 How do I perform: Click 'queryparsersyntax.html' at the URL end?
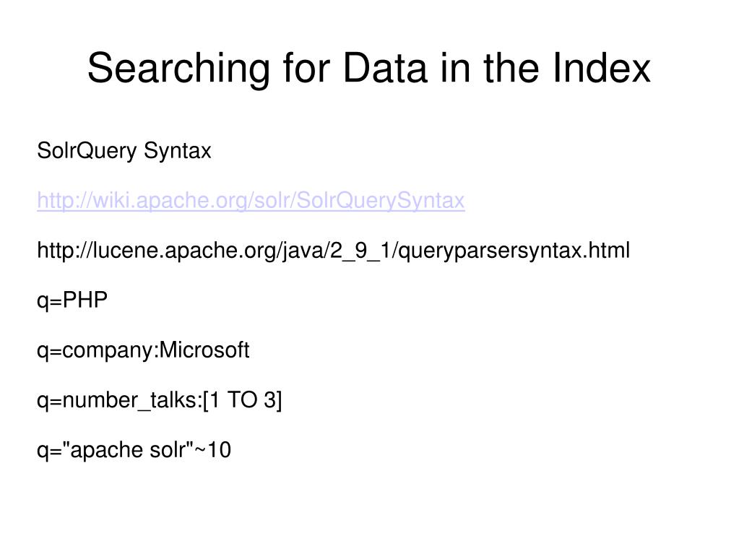click(514, 251)
